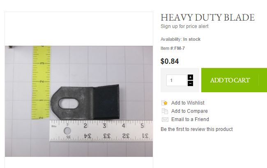Click the envelope email icon
Screen dimensions: 267x168
tap(165, 119)
